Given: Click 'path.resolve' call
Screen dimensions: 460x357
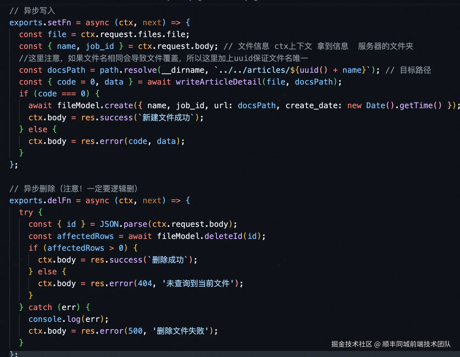Looking at the screenshot, I should 128,70.
